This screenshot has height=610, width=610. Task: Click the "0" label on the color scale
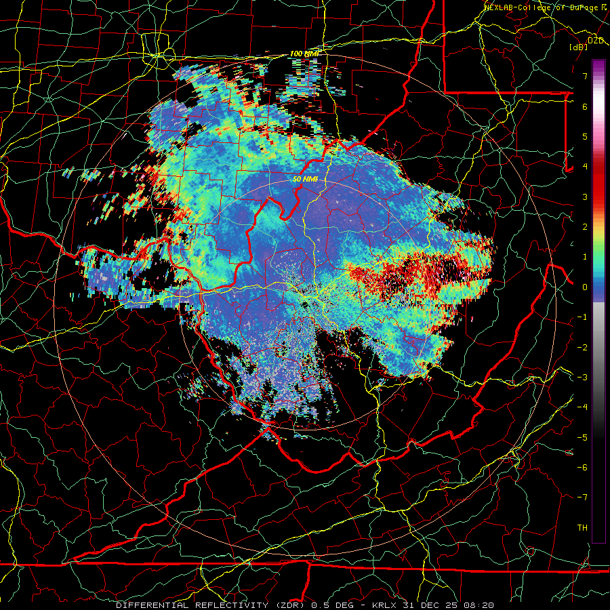coord(585,287)
